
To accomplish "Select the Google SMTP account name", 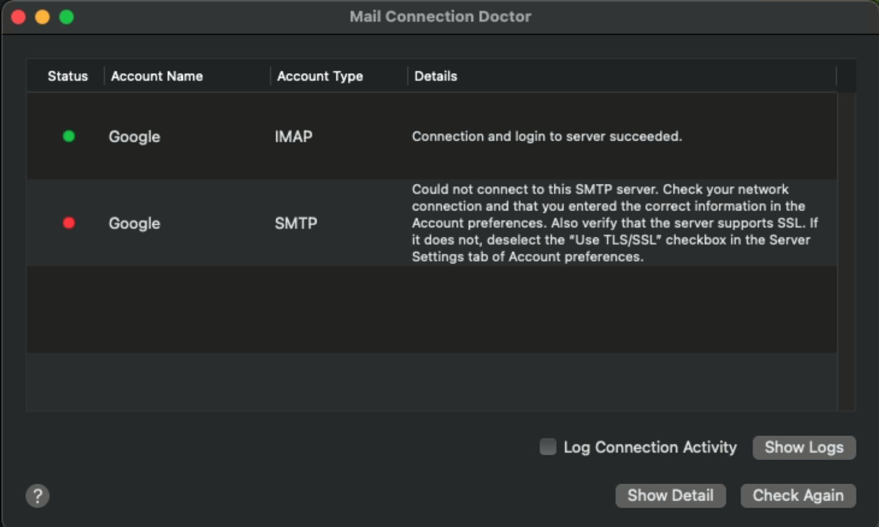I will click(134, 223).
